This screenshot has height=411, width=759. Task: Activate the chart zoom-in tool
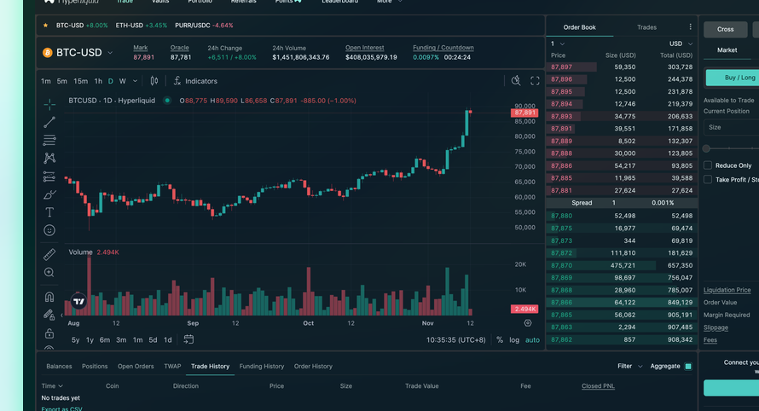49,273
